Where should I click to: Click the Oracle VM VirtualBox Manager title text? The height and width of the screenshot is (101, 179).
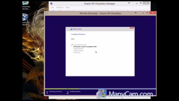pyautogui.click(x=100, y=4)
